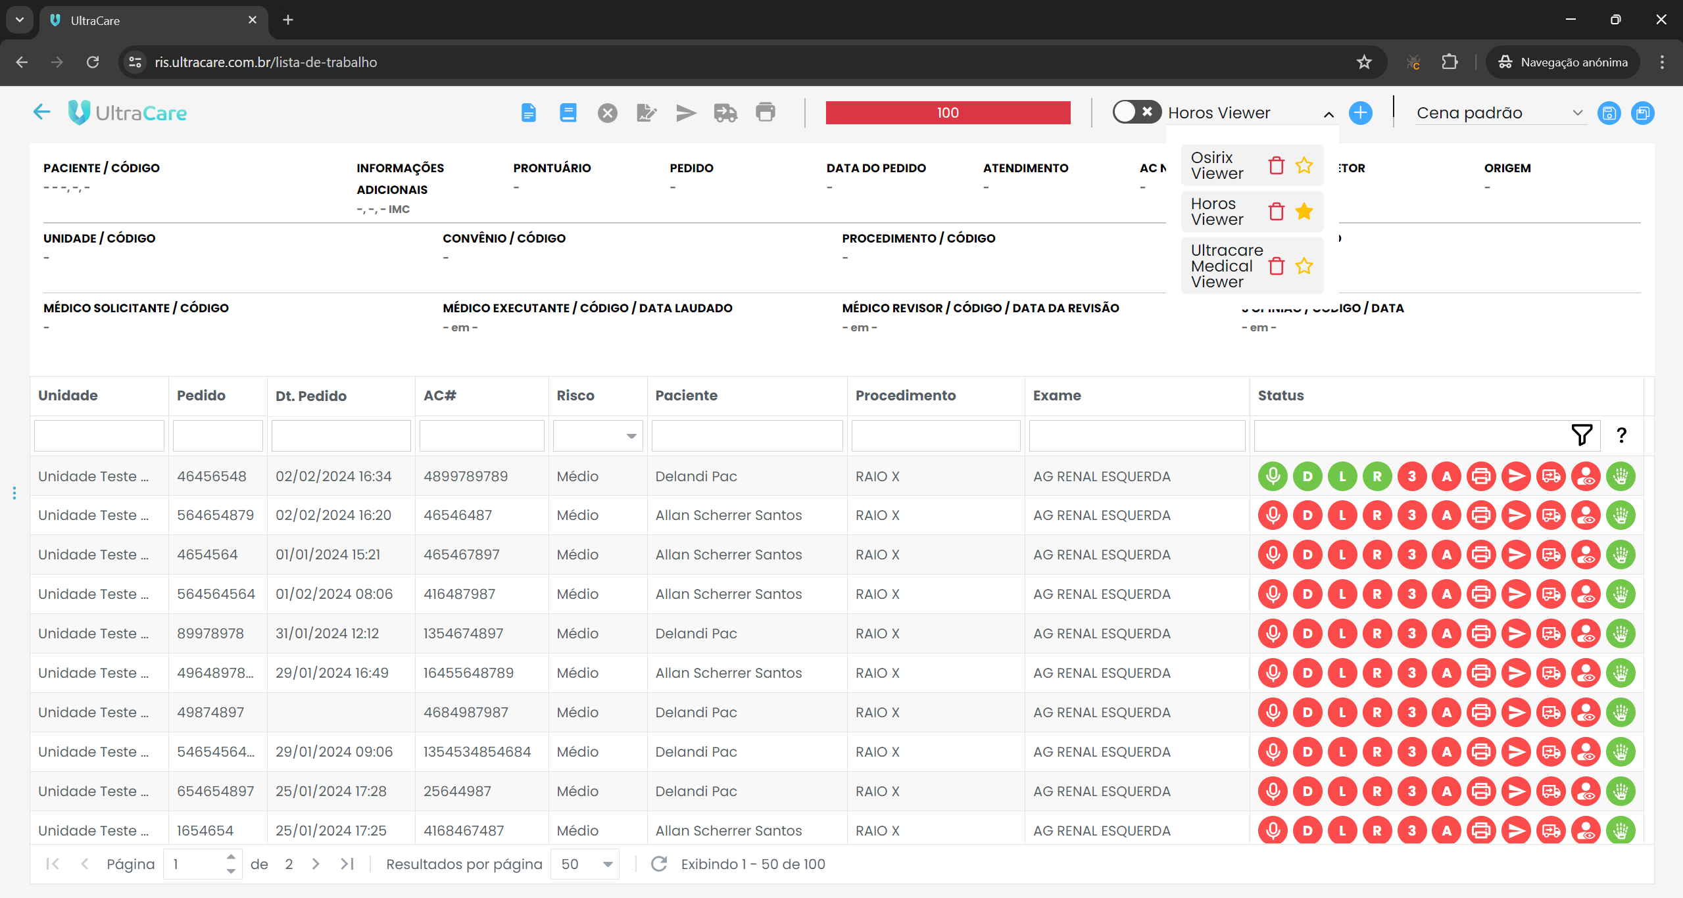Image resolution: width=1683 pixels, height=898 pixels.
Task: Click the funnel filter icon in Status
Action: (1581, 435)
